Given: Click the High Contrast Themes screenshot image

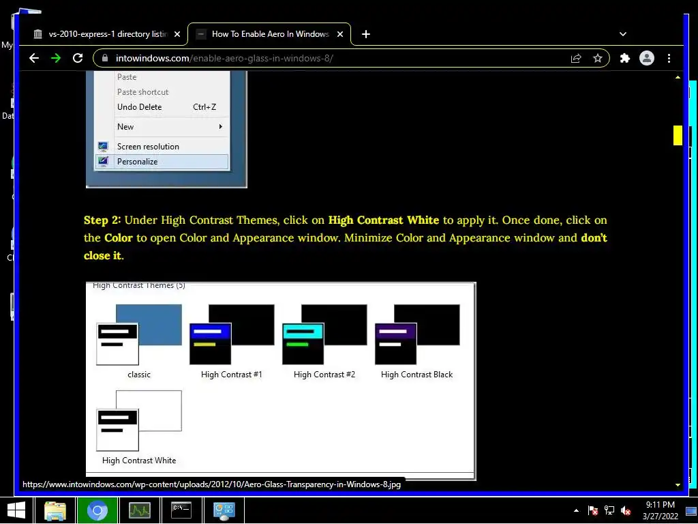Looking at the screenshot, I should 281,381.
